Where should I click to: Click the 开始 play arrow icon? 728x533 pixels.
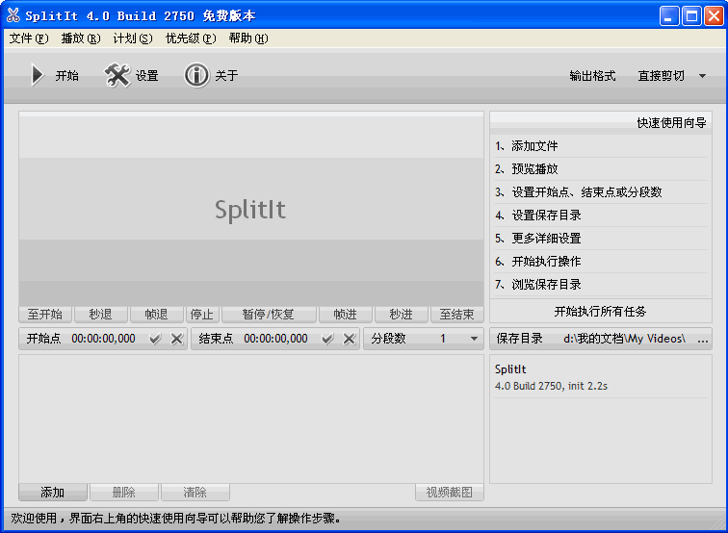tap(38, 75)
